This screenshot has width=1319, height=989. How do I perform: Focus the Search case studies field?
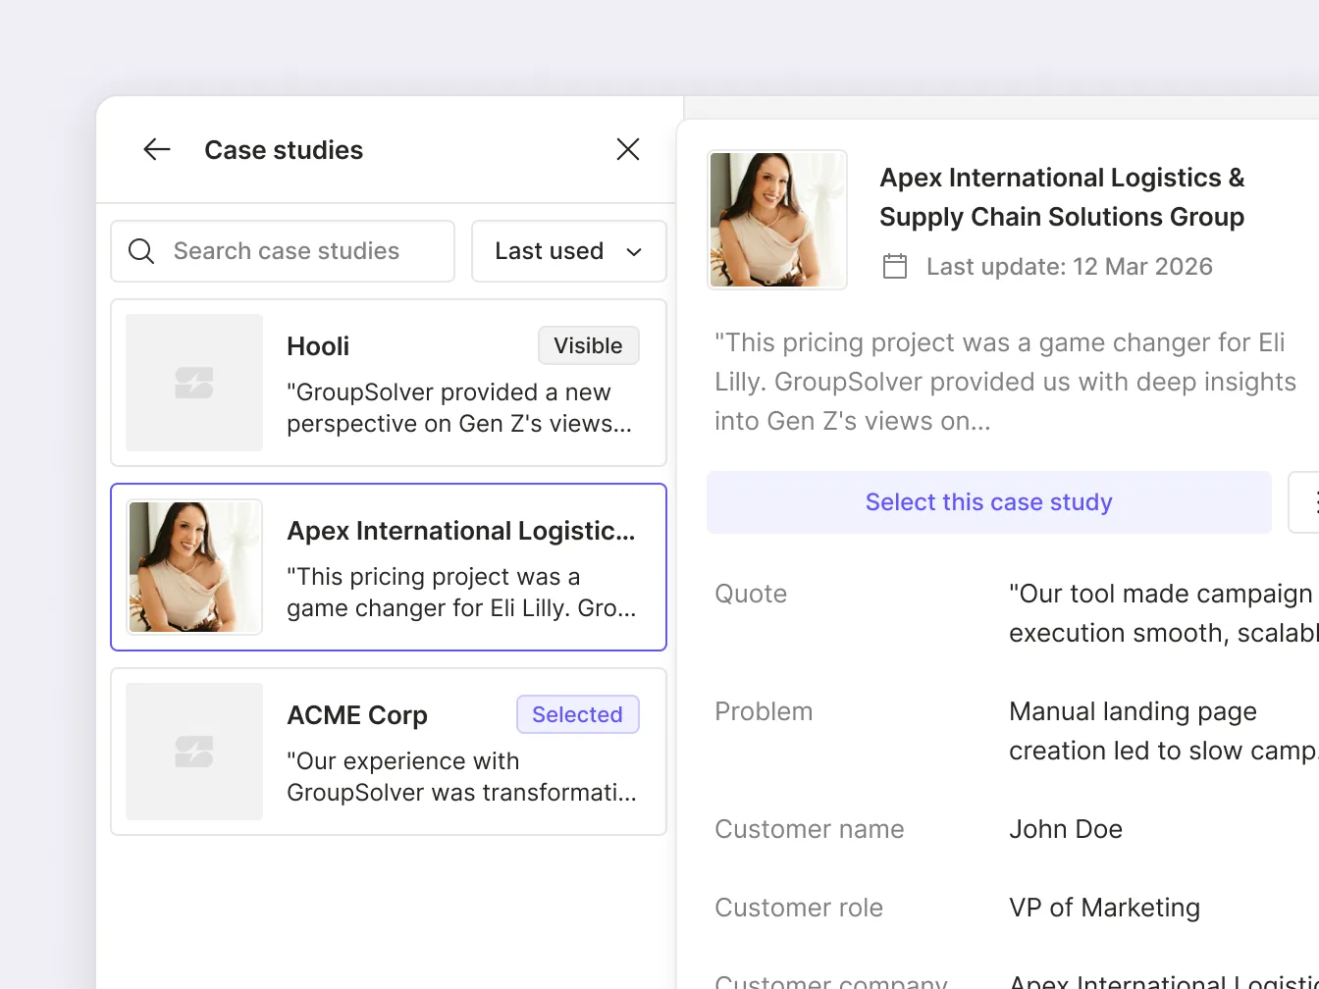pos(283,251)
